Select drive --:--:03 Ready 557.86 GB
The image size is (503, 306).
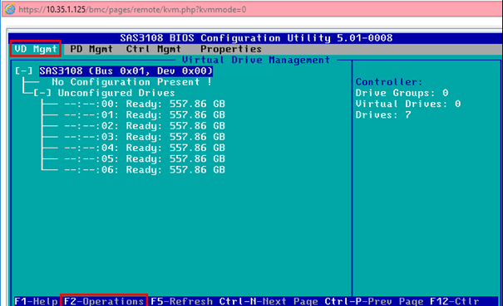coord(145,137)
